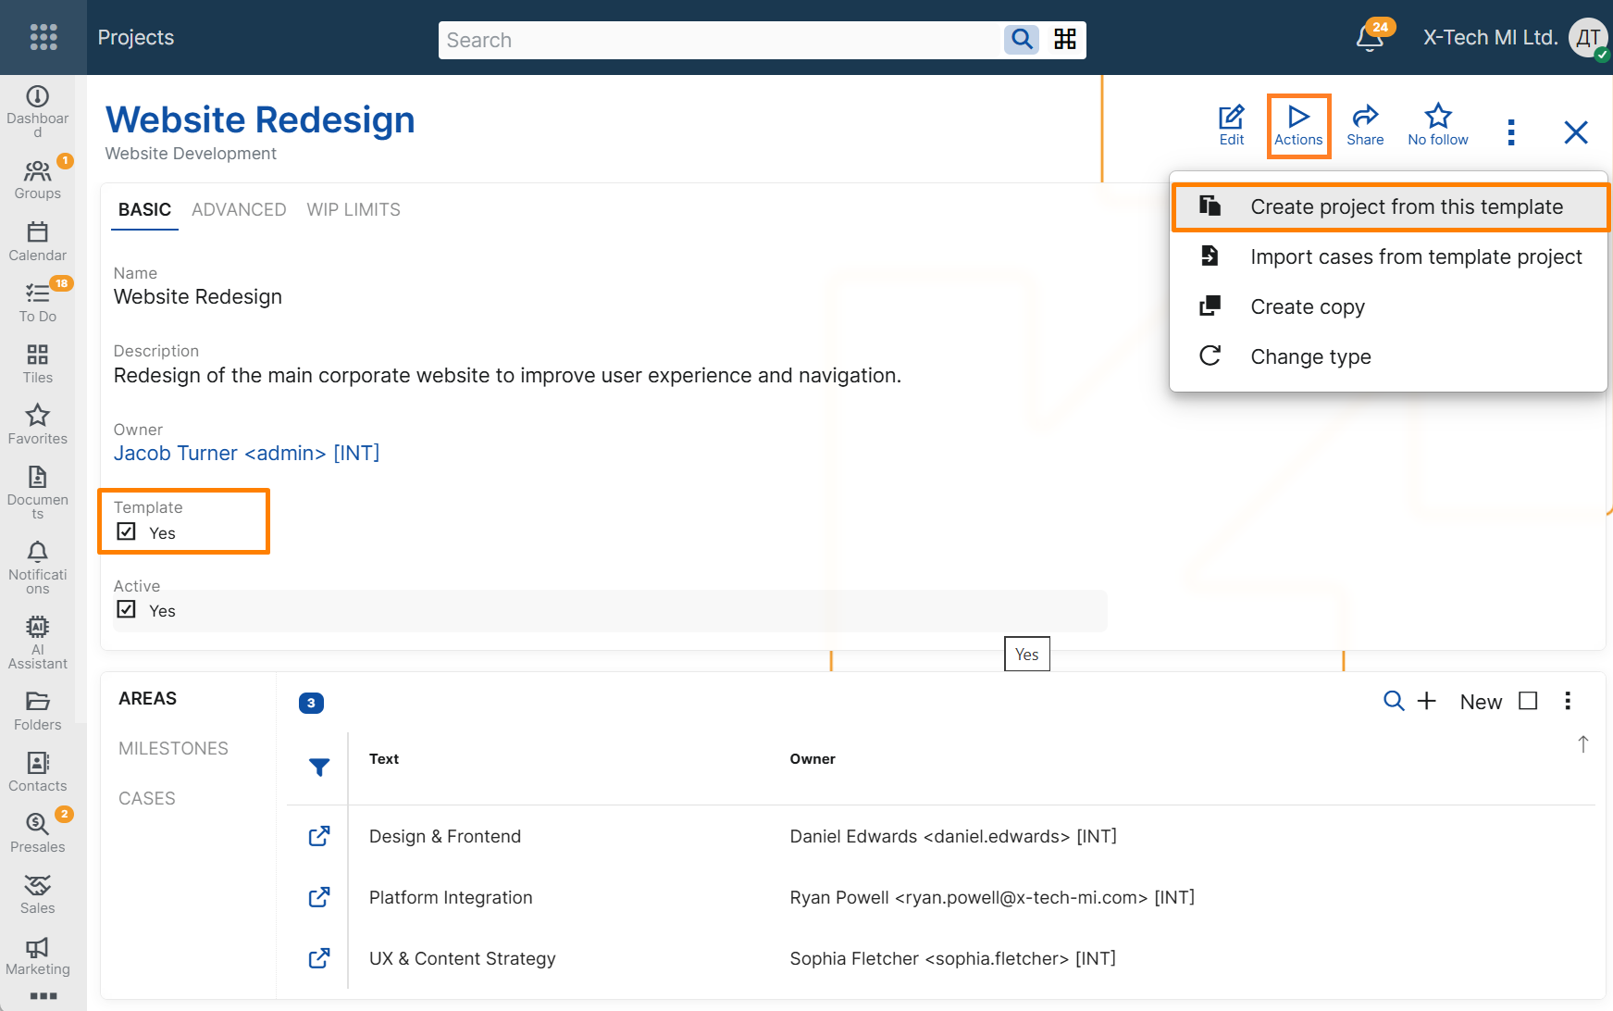Sort by the Owner column header

coord(813,759)
